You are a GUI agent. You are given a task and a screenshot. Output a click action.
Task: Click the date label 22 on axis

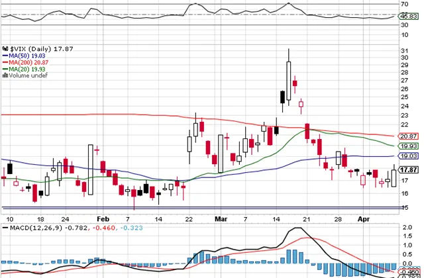(189, 219)
